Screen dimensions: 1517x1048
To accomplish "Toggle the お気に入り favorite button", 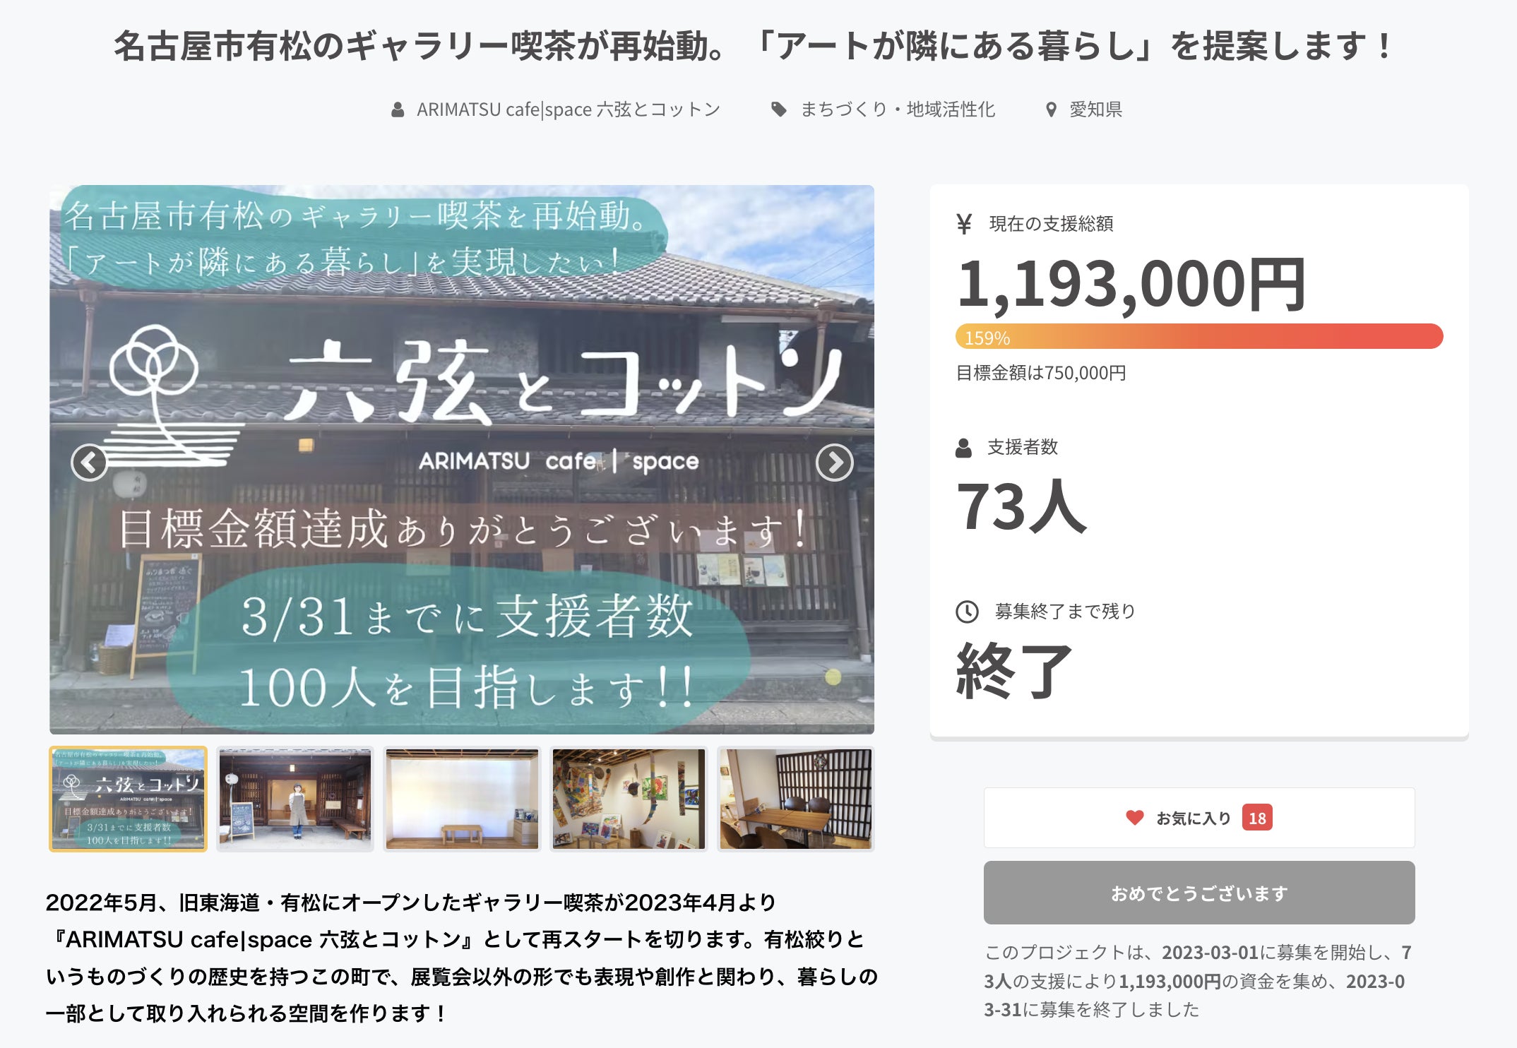I will (x=1198, y=818).
